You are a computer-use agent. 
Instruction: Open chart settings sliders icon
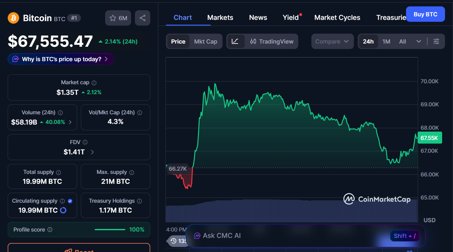point(436,41)
